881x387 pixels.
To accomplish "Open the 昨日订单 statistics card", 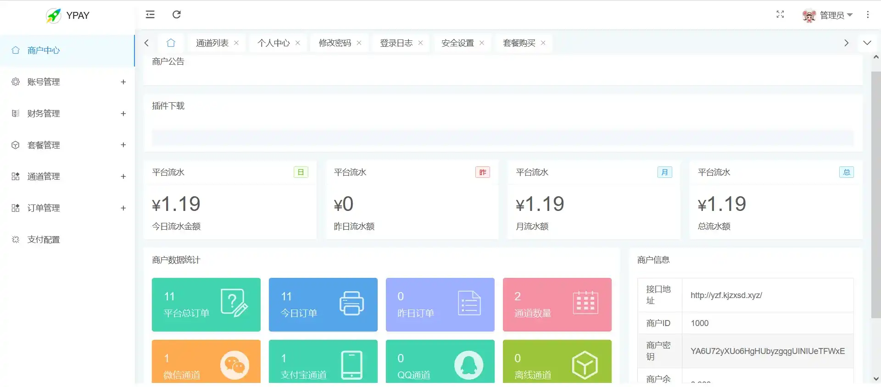I will [x=440, y=304].
